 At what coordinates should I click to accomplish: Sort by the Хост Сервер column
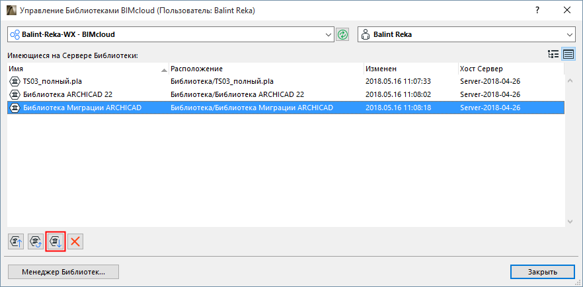(x=511, y=69)
